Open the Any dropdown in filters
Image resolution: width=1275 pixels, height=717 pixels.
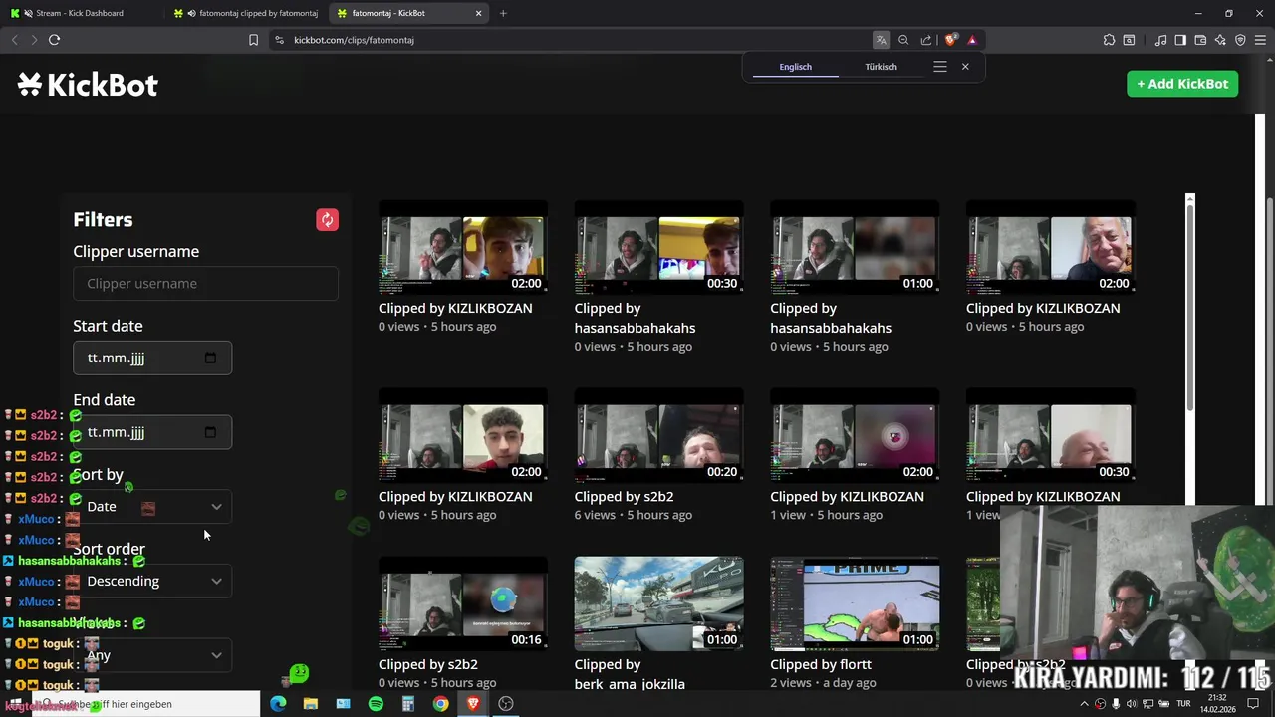click(x=152, y=655)
